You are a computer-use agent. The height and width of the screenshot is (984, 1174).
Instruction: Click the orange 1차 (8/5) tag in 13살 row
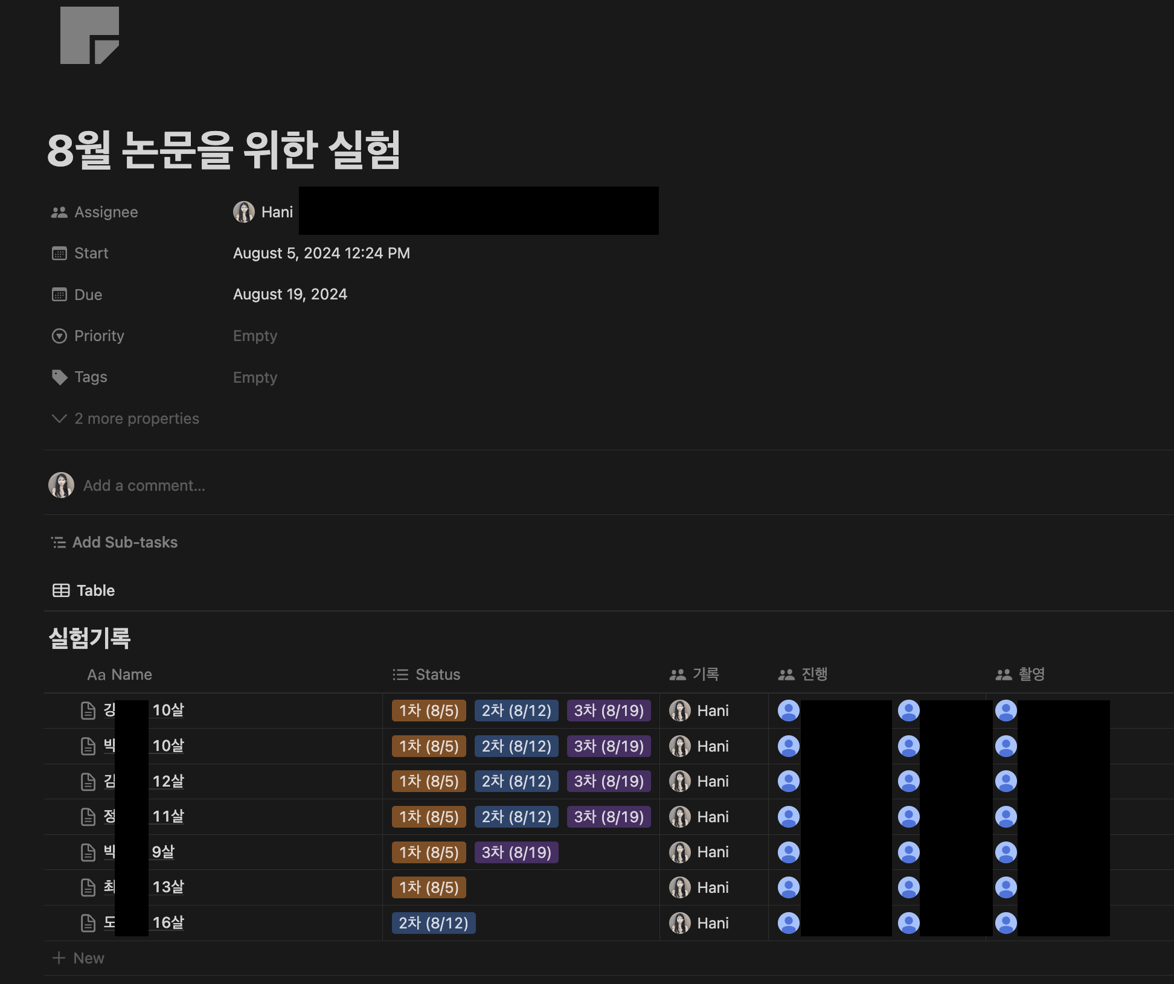(x=429, y=887)
